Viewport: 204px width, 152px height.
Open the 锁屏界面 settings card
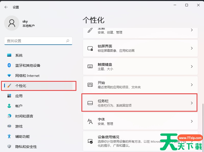coord(140,48)
